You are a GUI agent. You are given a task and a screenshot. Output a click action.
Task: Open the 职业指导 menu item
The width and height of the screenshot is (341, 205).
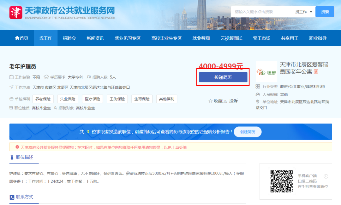coord(318,38)
